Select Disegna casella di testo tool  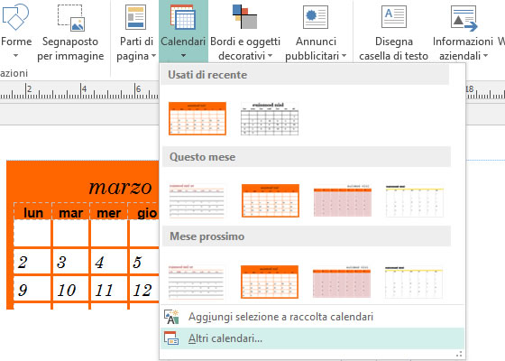[x=393, y=32]
